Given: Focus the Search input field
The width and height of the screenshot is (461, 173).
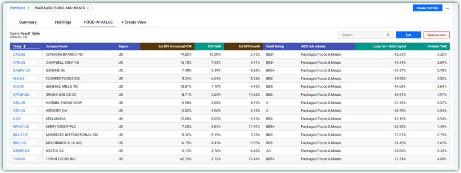Looking at the screenshot, I should (x=366, y=35).
